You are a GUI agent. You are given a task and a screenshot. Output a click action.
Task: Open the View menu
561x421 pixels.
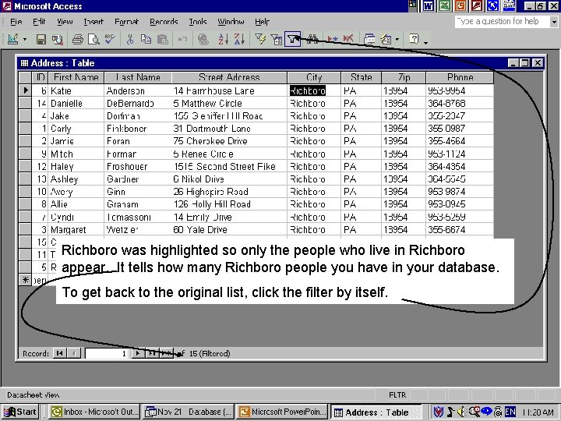coord(65,22)
